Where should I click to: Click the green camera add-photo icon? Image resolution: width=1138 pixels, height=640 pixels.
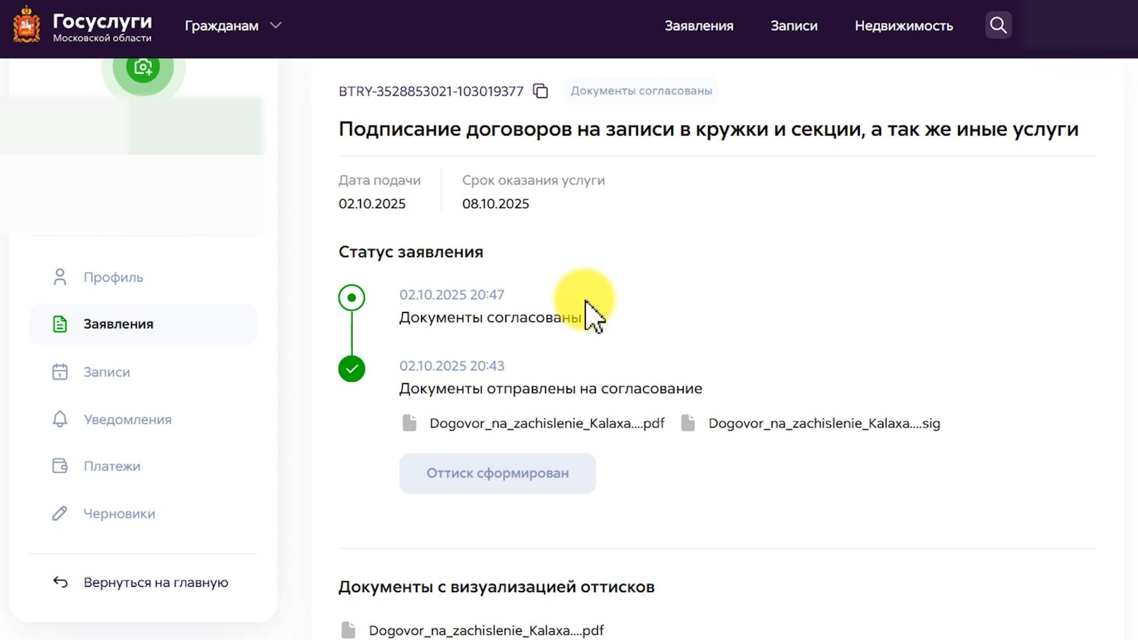click(143, 67)
